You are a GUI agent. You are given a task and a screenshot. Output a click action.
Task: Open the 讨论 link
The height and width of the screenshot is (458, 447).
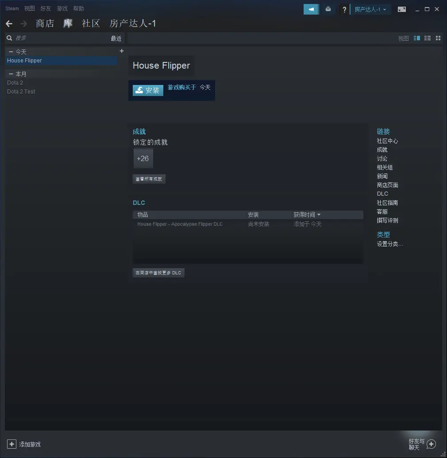point(382,158)
